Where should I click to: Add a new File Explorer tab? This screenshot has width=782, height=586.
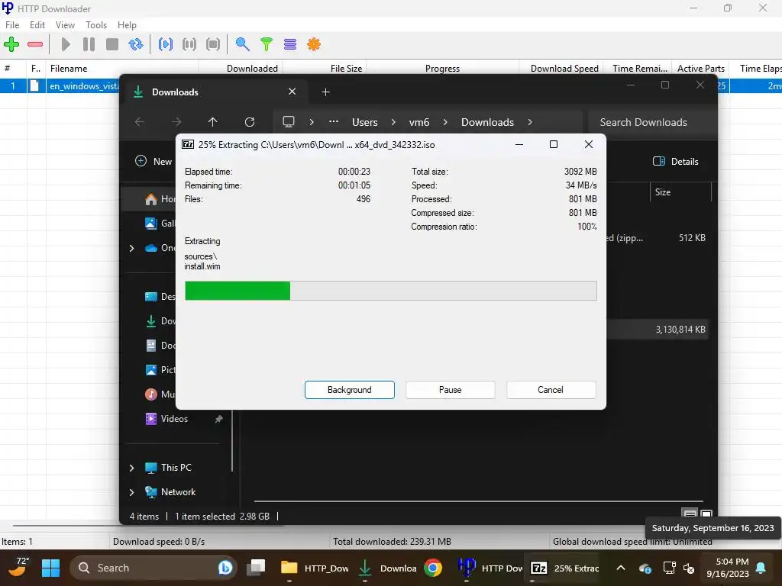click(x=325, y=92)
